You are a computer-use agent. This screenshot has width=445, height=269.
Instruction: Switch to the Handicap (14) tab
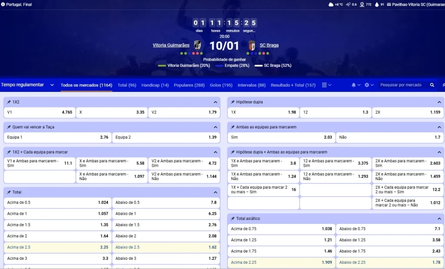tap(155, 85)
